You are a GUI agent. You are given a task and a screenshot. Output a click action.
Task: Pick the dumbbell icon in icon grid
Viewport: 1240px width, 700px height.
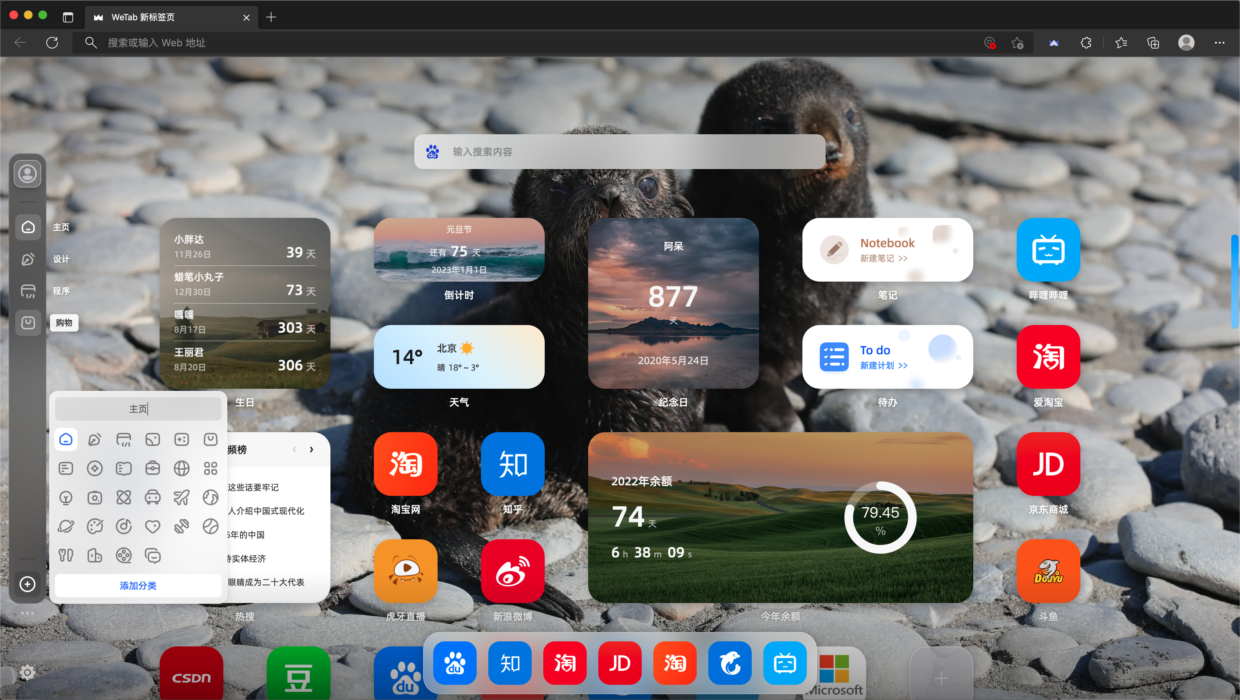coord(181,526)
